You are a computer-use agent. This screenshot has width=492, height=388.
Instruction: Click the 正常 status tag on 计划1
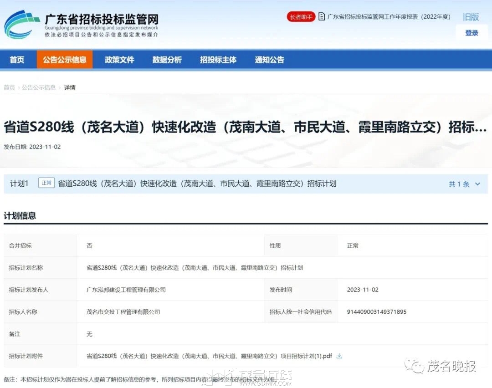point(46,183)
